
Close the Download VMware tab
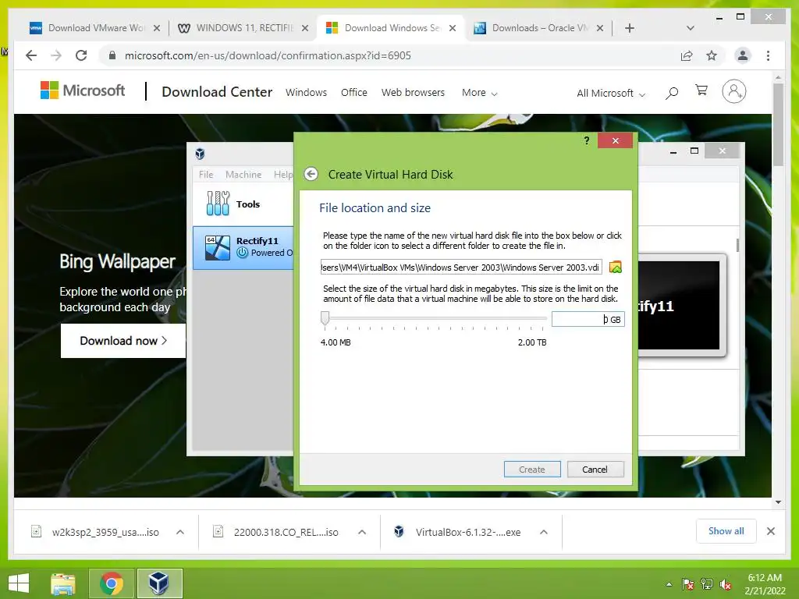click(x=157, y=28)
